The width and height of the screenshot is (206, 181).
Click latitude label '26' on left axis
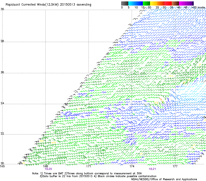point(2,72)
